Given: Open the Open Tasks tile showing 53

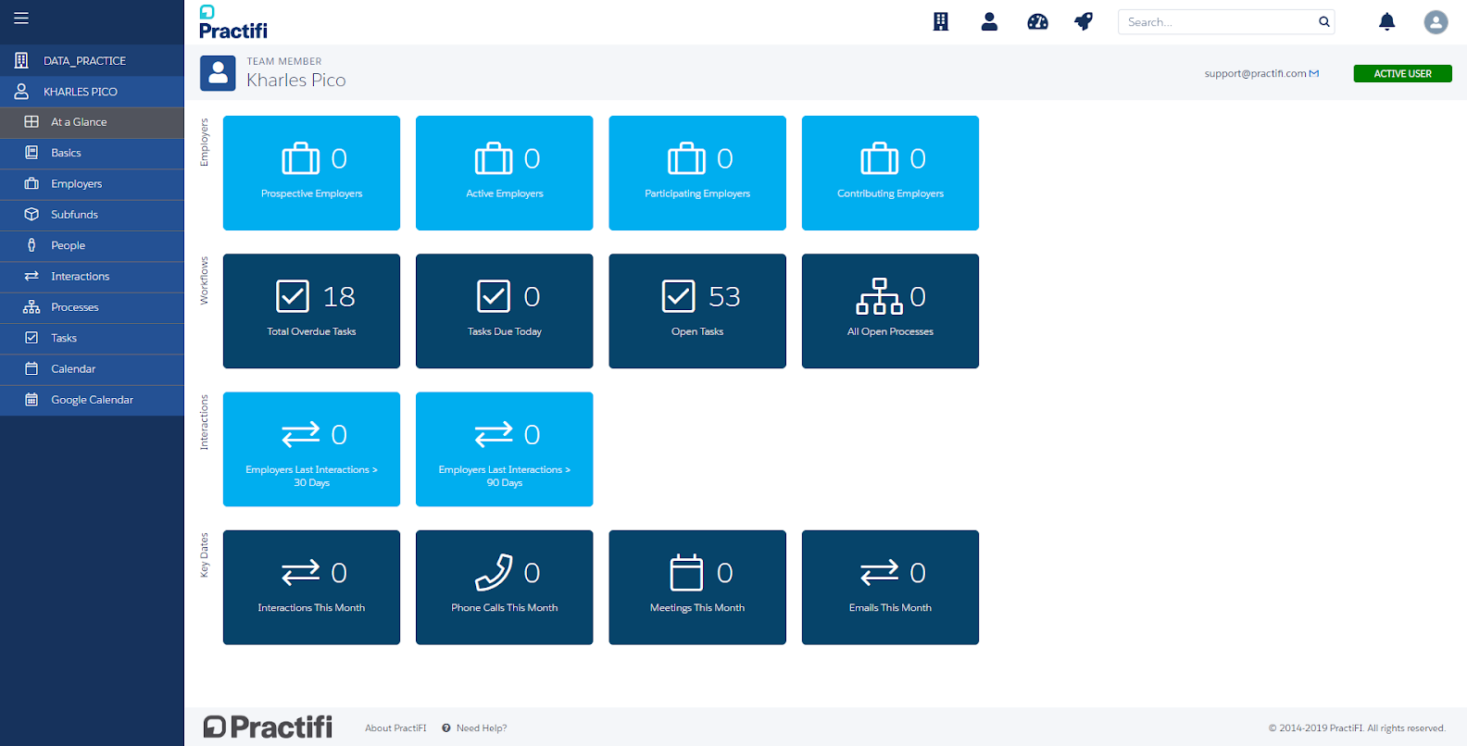Looking at the screenshot, I should (697, 311).
